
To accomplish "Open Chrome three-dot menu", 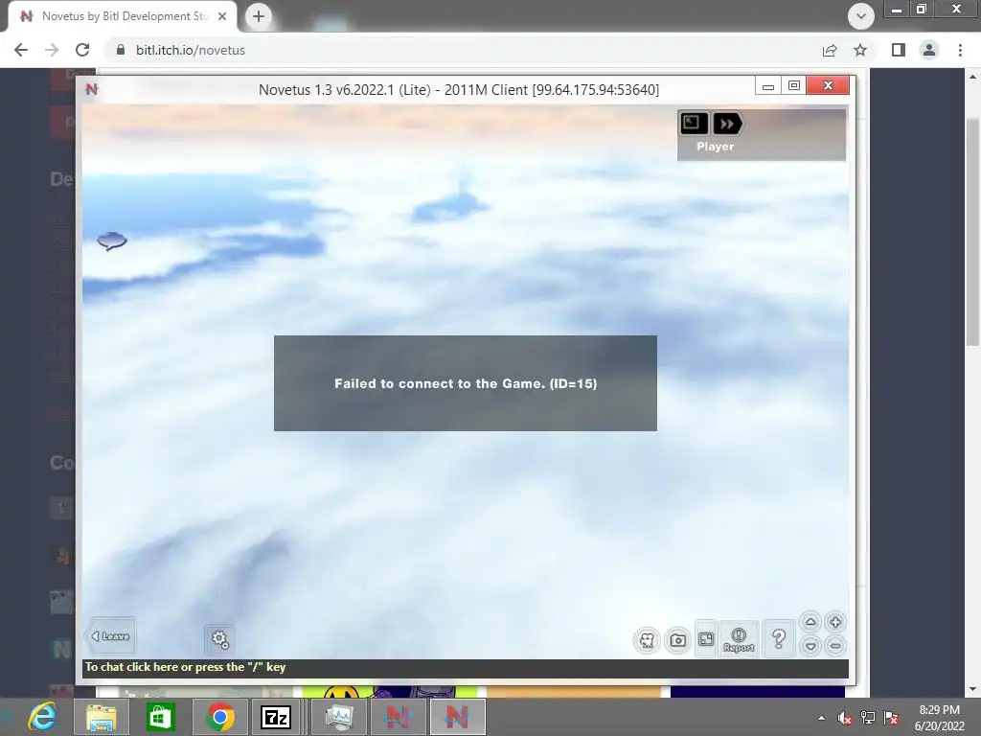I will tap(960, 50).
